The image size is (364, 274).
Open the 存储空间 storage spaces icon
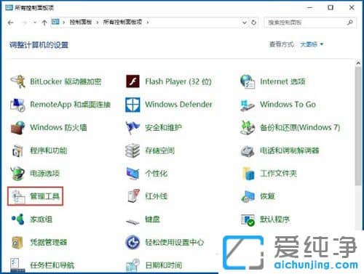click(132, 150)
